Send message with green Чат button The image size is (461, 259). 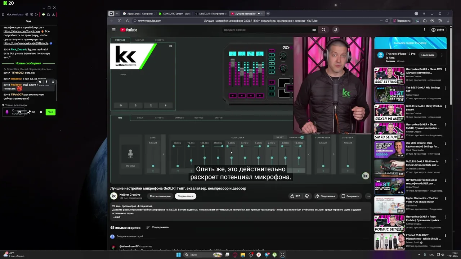click(50, 112)
